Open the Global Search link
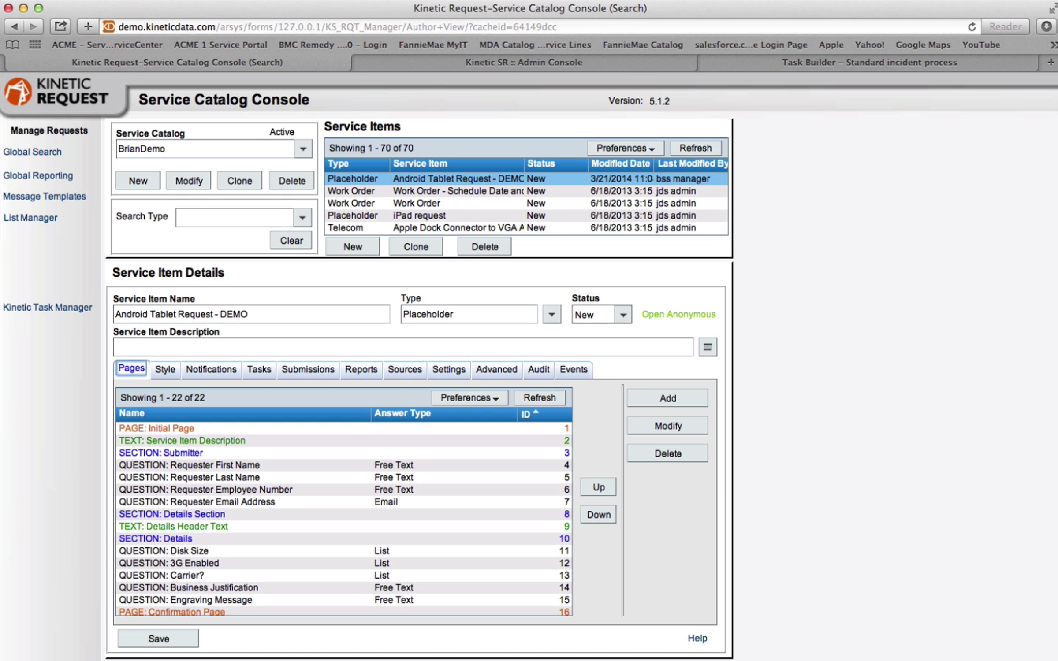 32,152
